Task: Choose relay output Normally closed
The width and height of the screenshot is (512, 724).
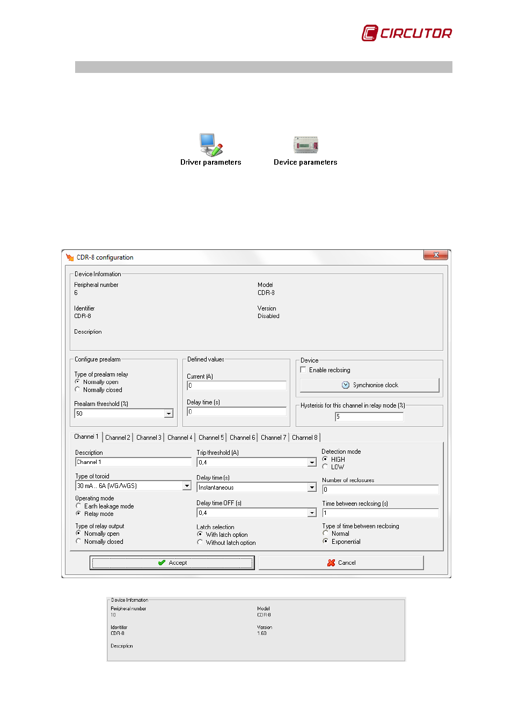Action: [x=78, y=542]
